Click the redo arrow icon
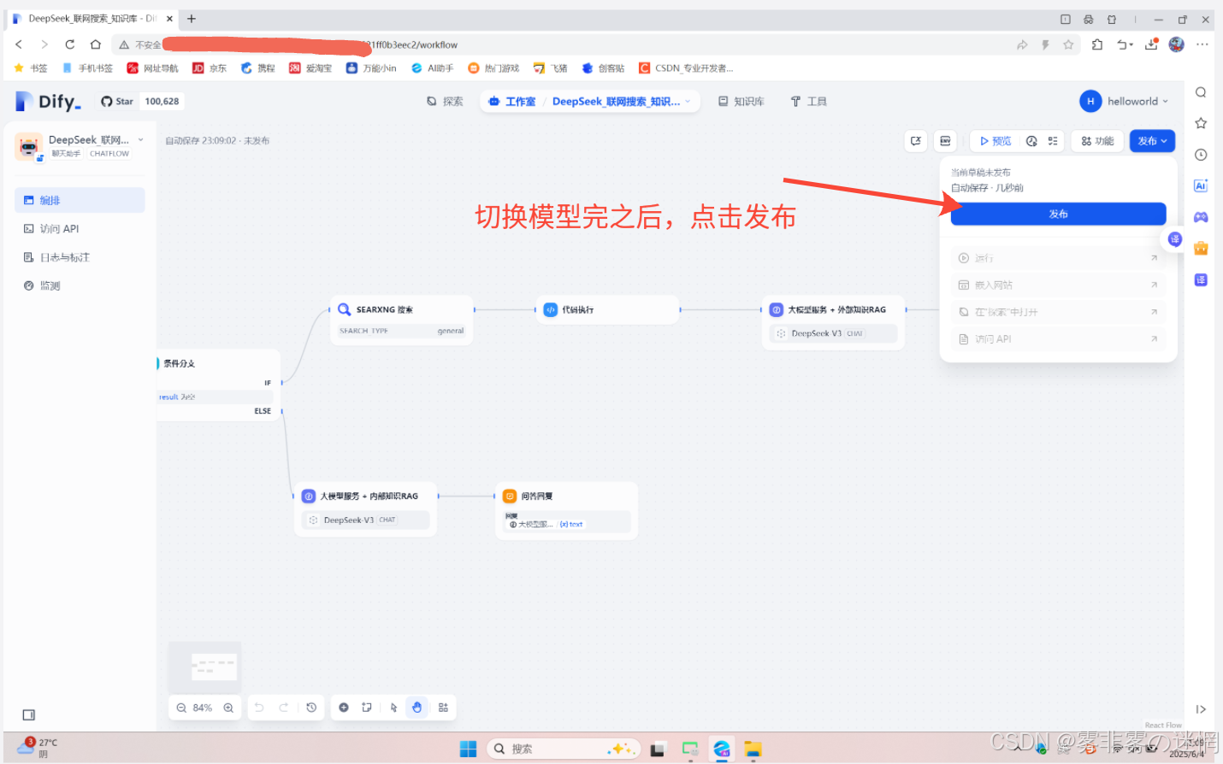Screen dimensions: 1223x764 pos(284,708)
